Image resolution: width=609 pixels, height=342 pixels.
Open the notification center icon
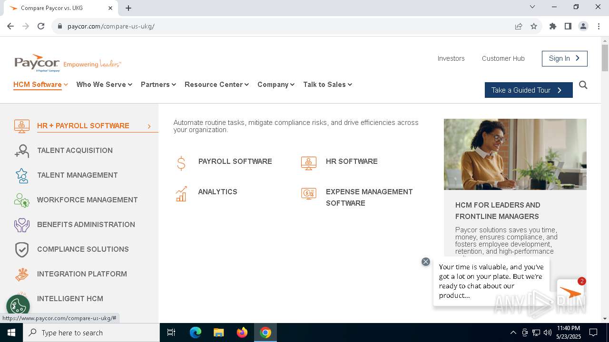(593, 332)
